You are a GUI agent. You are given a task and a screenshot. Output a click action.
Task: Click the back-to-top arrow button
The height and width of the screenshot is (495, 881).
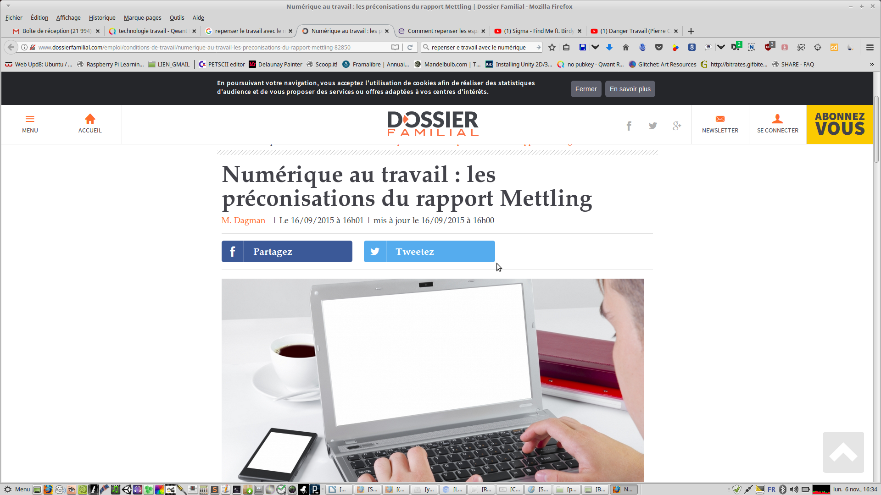843,452
